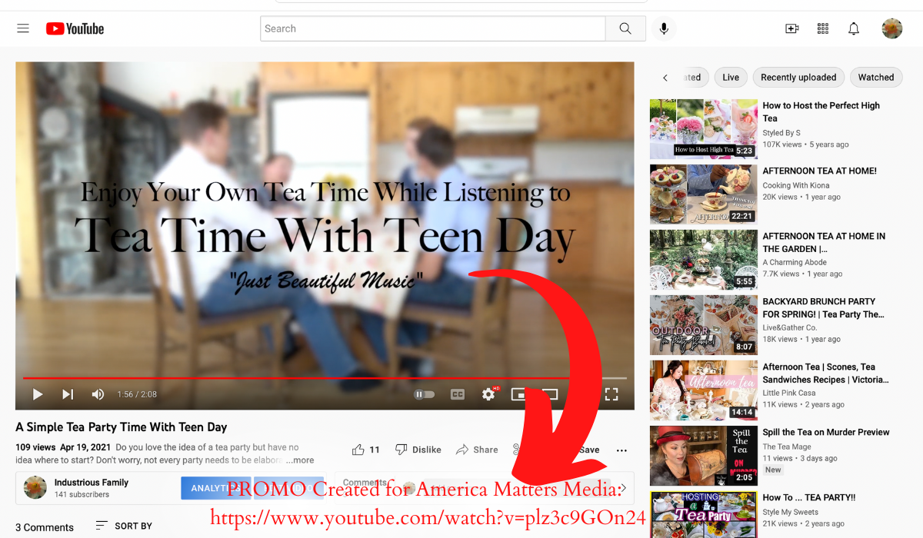Open the Create video icon

click(x=791, y=28)
